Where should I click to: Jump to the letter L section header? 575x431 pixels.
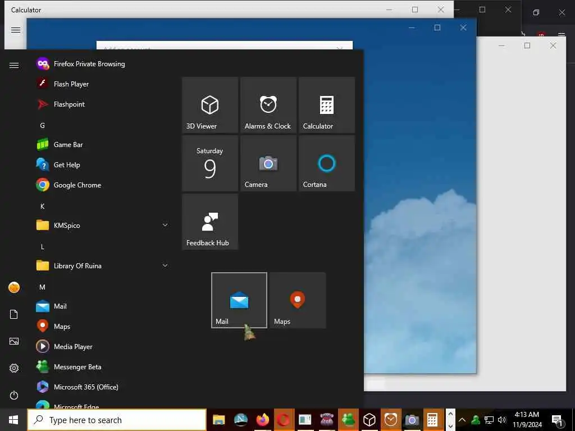point(42,247)
